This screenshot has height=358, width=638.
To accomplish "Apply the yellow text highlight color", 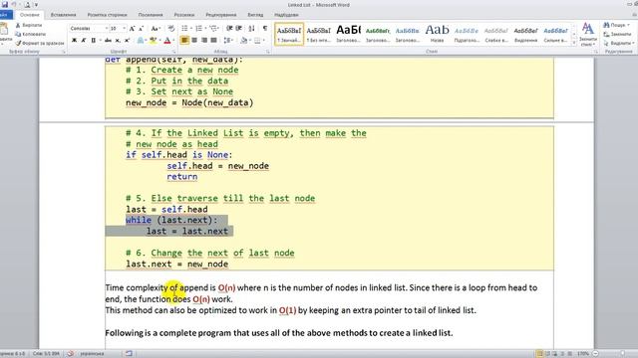I will coord(153,40).
